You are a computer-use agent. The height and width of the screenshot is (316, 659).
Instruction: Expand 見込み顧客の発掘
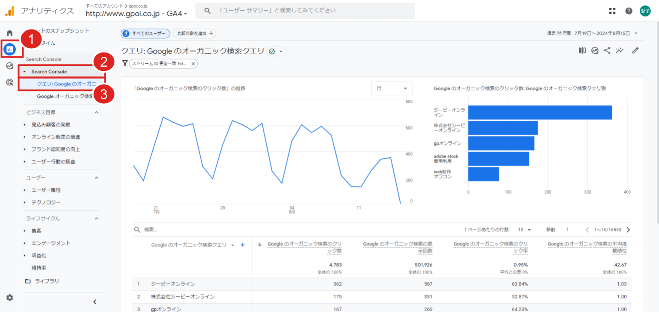(25, 125)
